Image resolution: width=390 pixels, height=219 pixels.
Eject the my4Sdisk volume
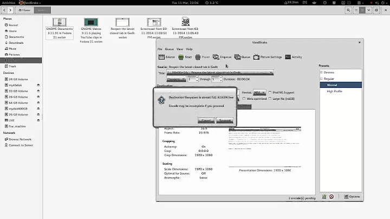point(38,85)
